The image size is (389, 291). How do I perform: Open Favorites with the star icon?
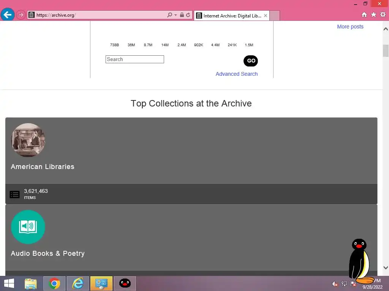pos(373,15)
